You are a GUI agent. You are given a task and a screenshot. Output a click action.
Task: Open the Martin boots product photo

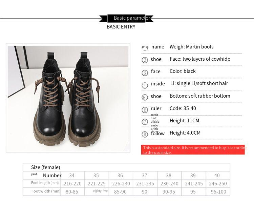[68, 98]
